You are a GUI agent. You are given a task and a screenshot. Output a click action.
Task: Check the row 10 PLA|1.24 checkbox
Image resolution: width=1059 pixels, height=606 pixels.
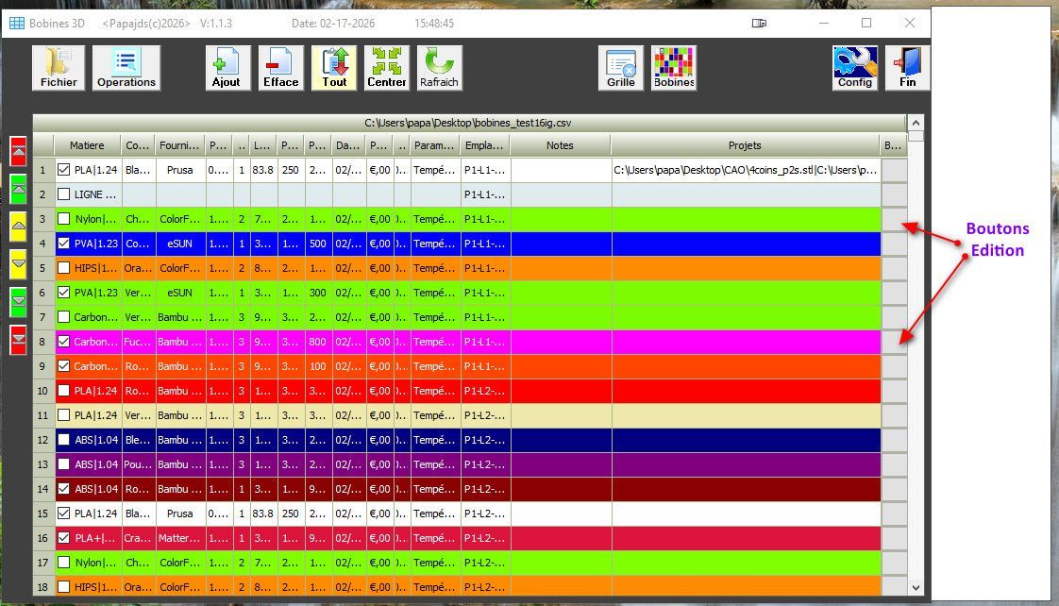63,391
